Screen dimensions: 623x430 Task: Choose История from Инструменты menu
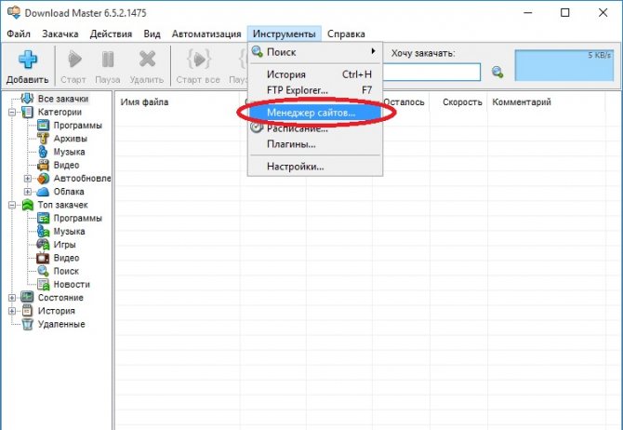[315, 74]
